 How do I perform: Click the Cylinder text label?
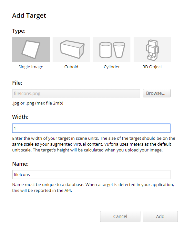112,67
